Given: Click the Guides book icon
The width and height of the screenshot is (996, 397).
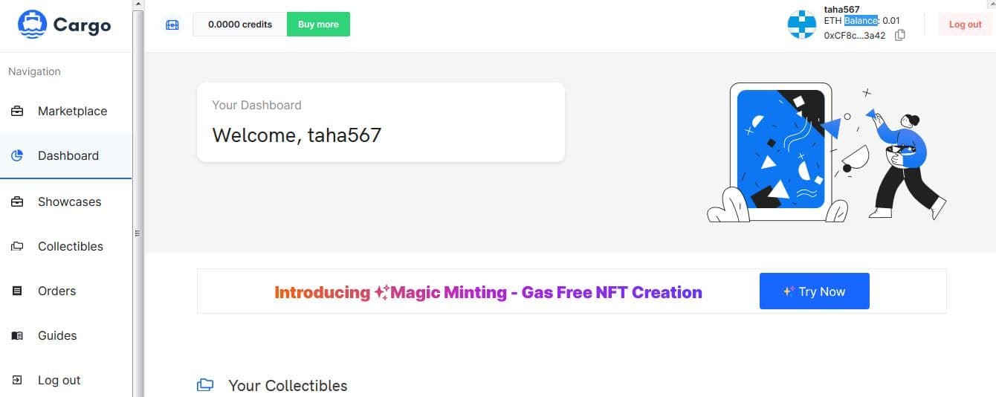Looking at the screenshot, I should 17,336.
